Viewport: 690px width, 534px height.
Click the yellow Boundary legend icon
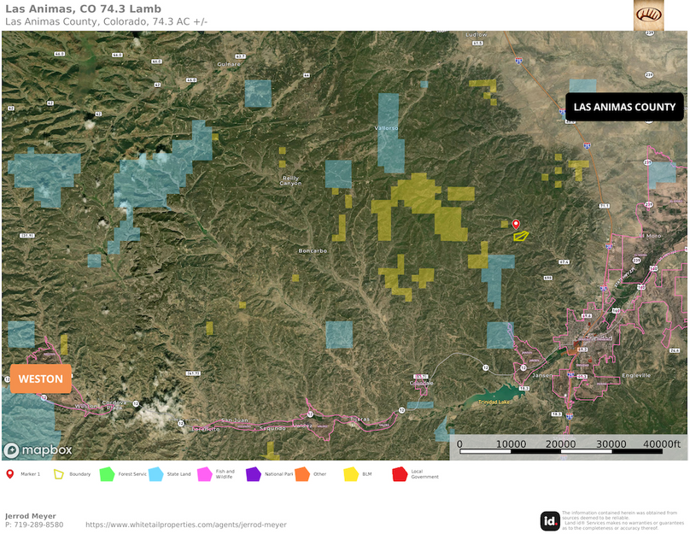(59, 473)
